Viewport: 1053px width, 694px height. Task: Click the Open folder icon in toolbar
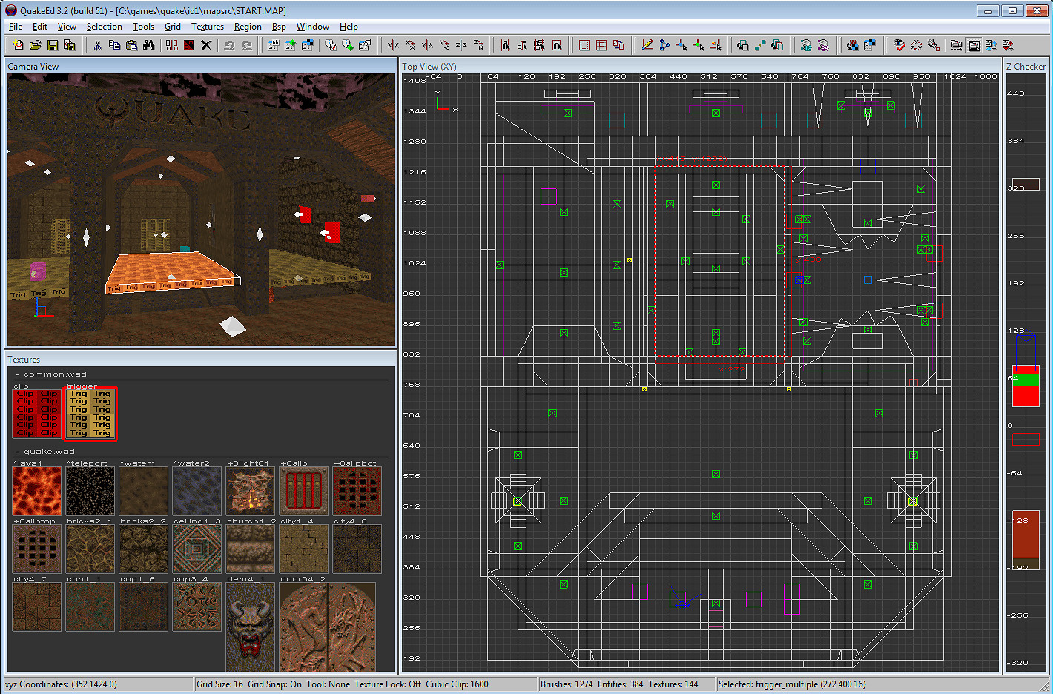35,45
